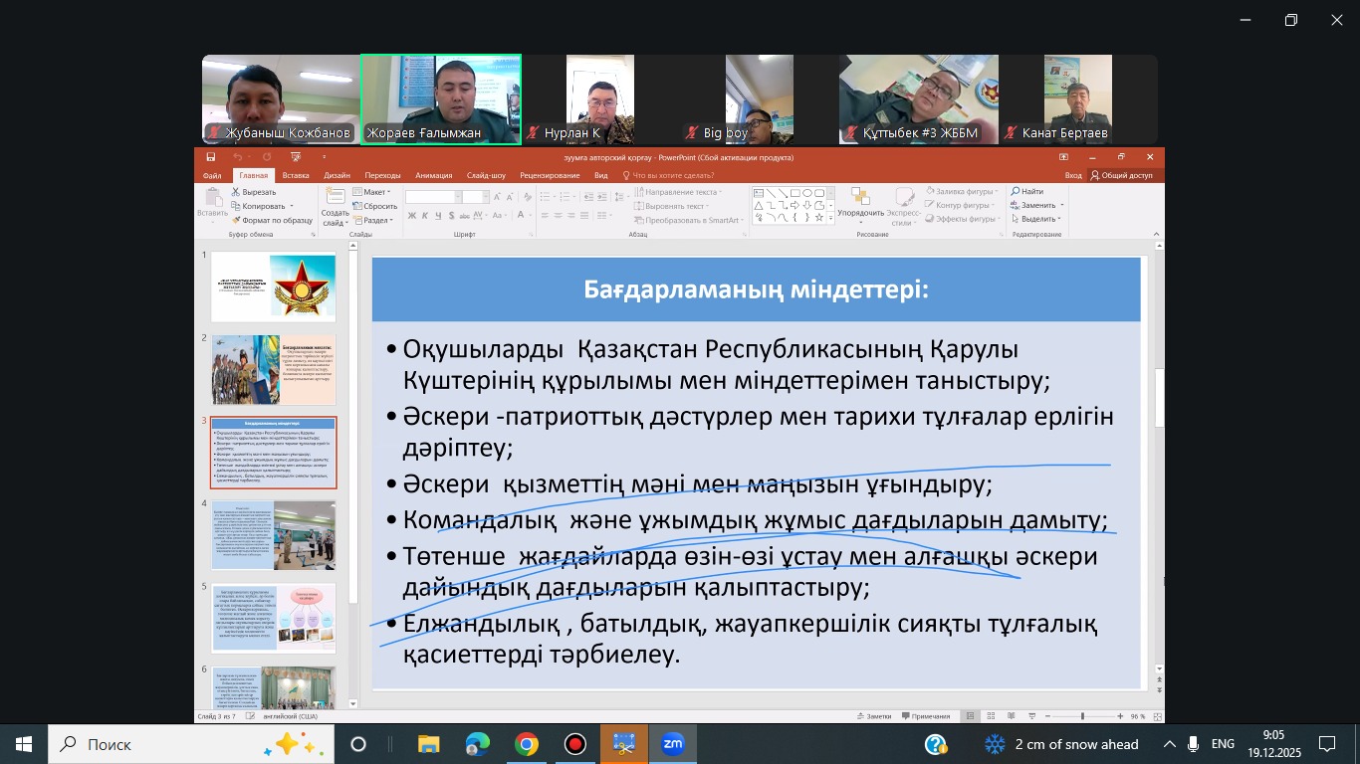
Task: Open Заливка фигуры shape fill tool
Action: [x=930, y=191]
